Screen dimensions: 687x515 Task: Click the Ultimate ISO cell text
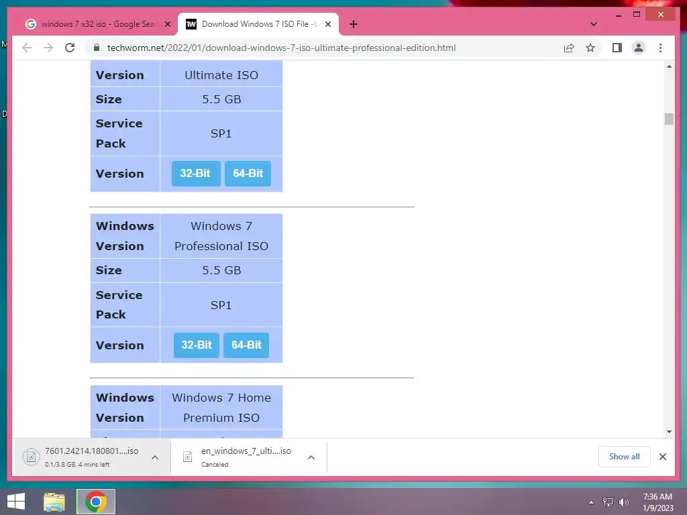coord(221,75)
